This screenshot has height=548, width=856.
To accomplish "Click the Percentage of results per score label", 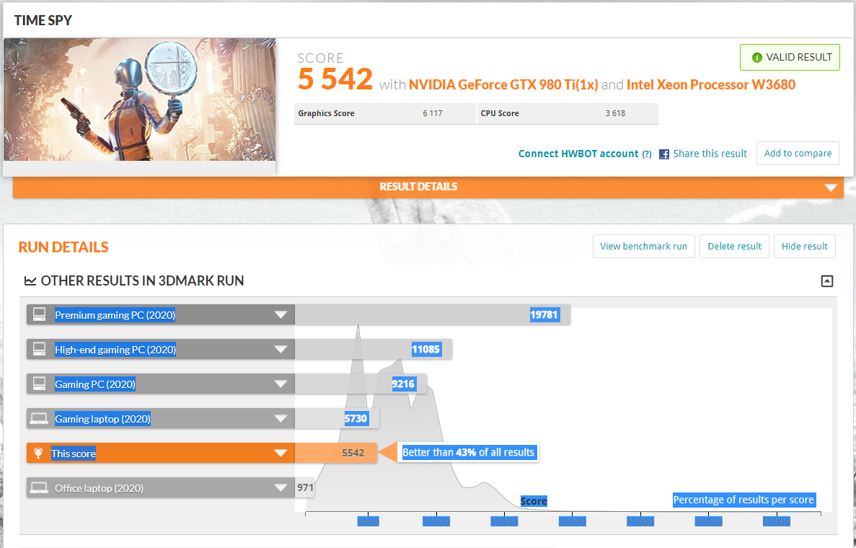I will point(744,500).
